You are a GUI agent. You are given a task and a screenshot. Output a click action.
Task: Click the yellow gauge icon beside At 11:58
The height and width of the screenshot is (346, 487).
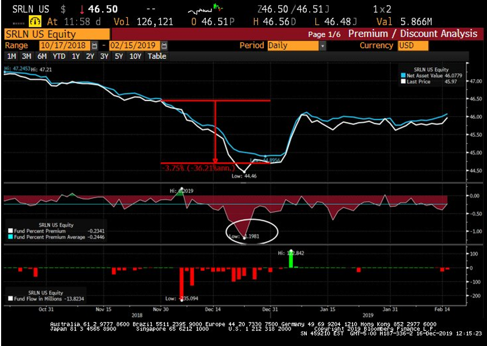pyautogui.click(x=35, y=21)
